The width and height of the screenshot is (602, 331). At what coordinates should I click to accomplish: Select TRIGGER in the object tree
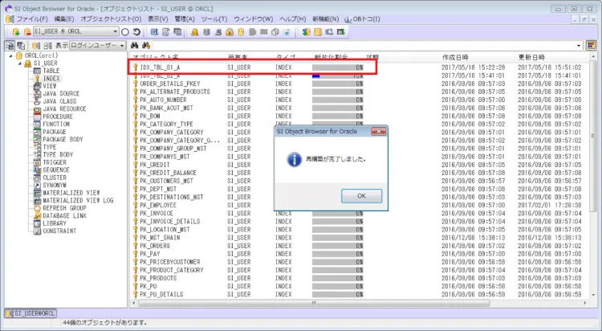click(x=55, y=162)
